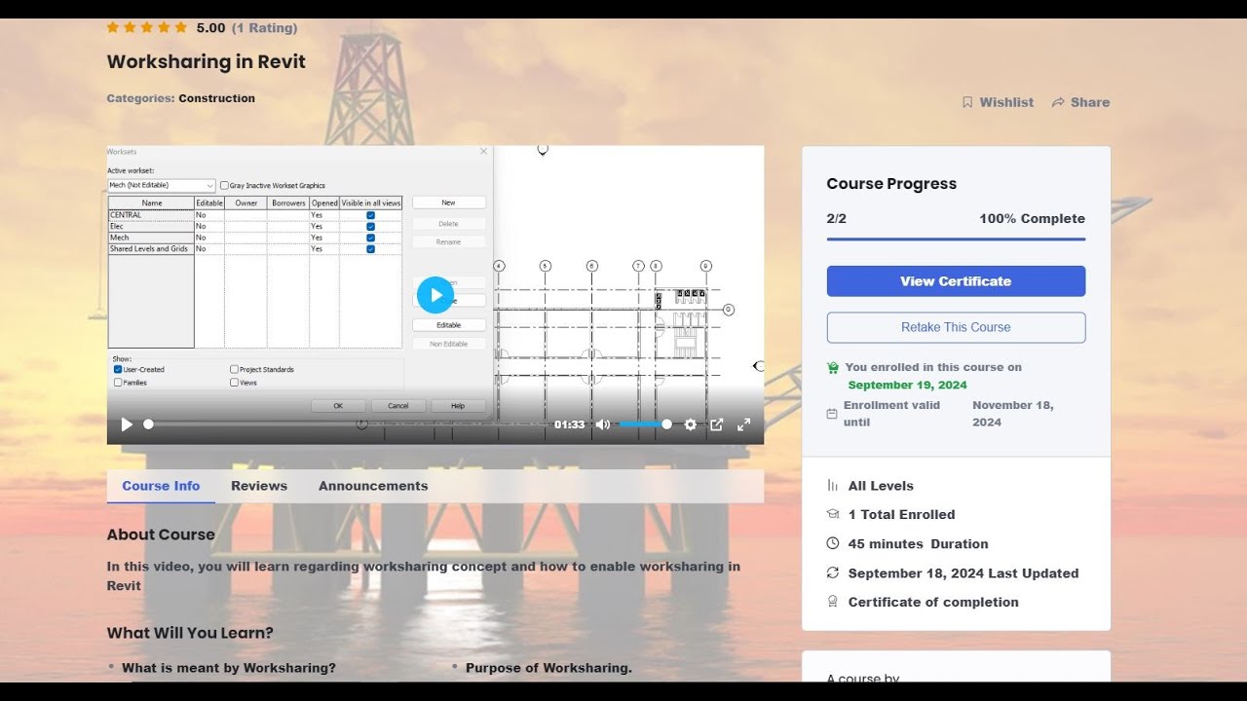Open the Course Info tab
The height and width of the screenshot is (701, 1247).
coord(161,486)
